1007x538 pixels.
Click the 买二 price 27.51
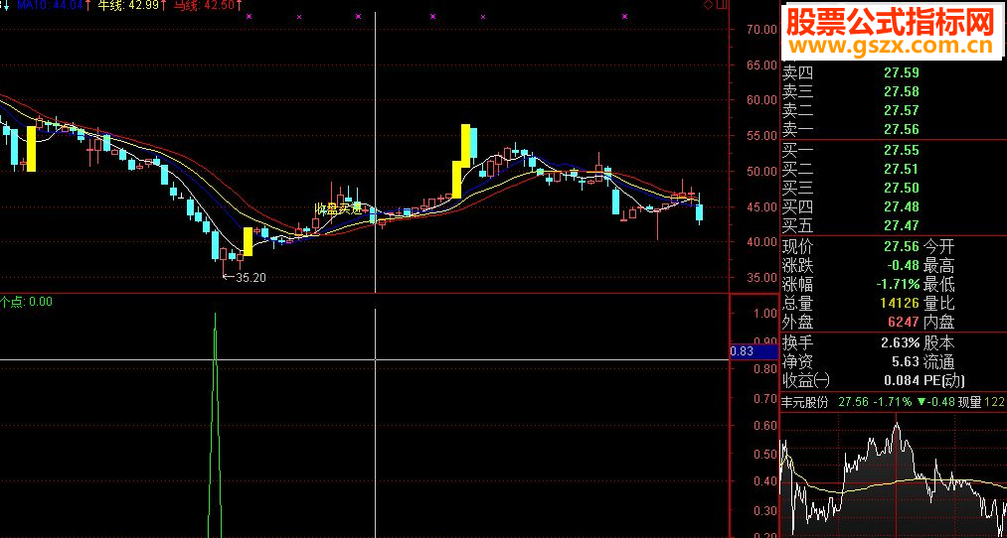point(901,170)
